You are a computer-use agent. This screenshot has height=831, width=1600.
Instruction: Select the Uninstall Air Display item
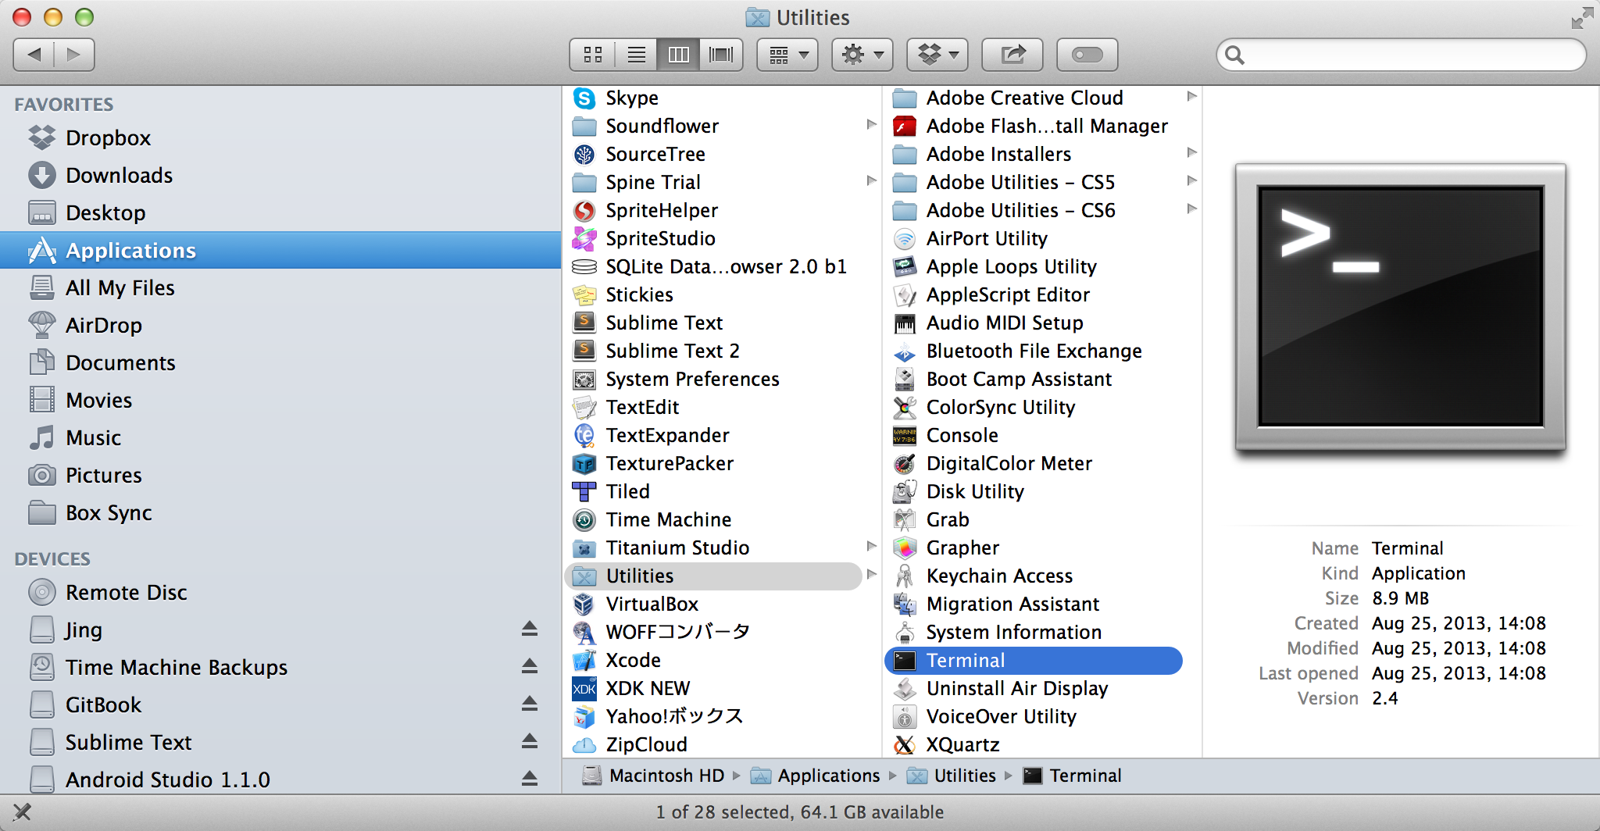(x=1034, y=688)
